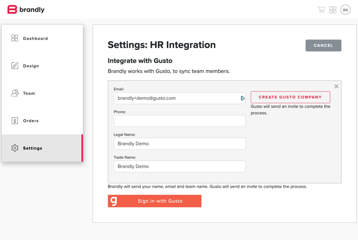Click the Design pencil icon
358x240 pixels.
point(15,65)
